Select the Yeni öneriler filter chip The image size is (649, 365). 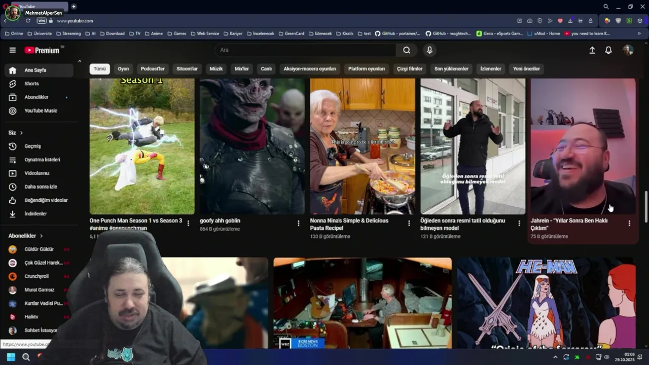tap(526, 69)
